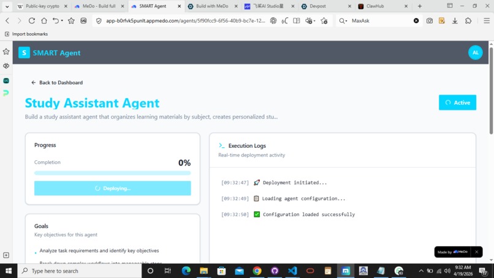Click the Deployment initiated log line
Screen dimensions: 494x278
pyautogui.click(x=274, y=183)
